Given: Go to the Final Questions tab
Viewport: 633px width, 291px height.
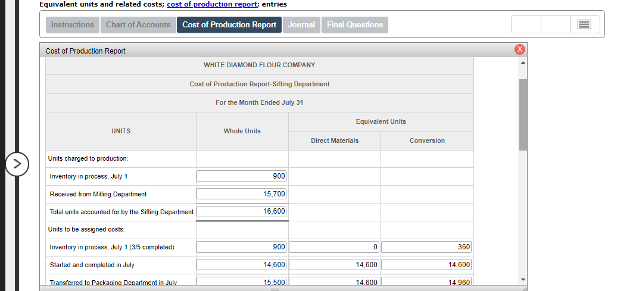Looking at the screenshot, I should pos(355,24).
